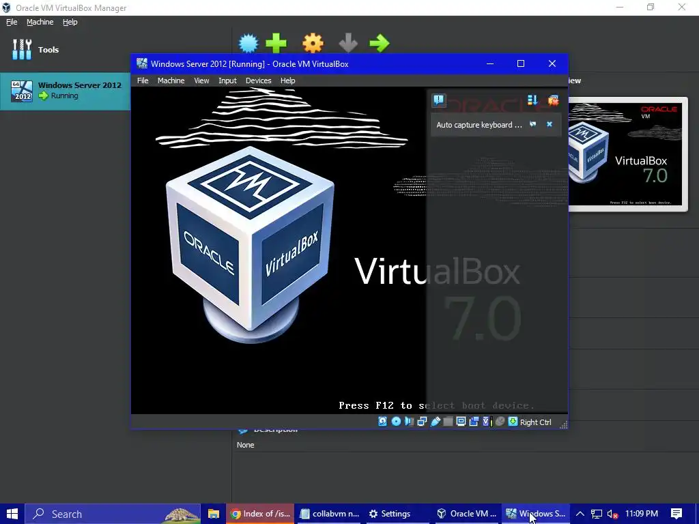Open the Help menu of the VM window
Screen dimensions: 699x524
[x=287, y=81]
